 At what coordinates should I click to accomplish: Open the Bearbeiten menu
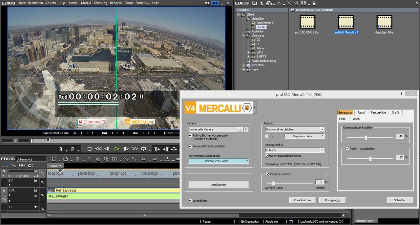click(35, 3)
